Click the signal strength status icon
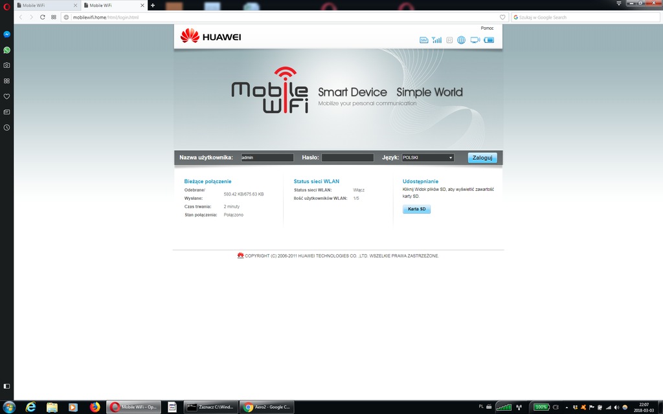 click(437, 40)
